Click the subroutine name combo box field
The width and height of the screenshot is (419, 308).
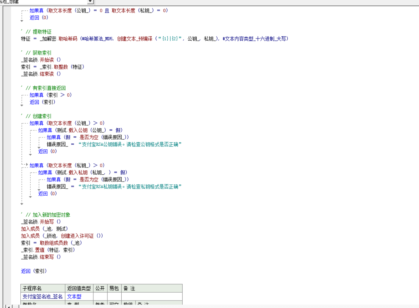[43, 2]
